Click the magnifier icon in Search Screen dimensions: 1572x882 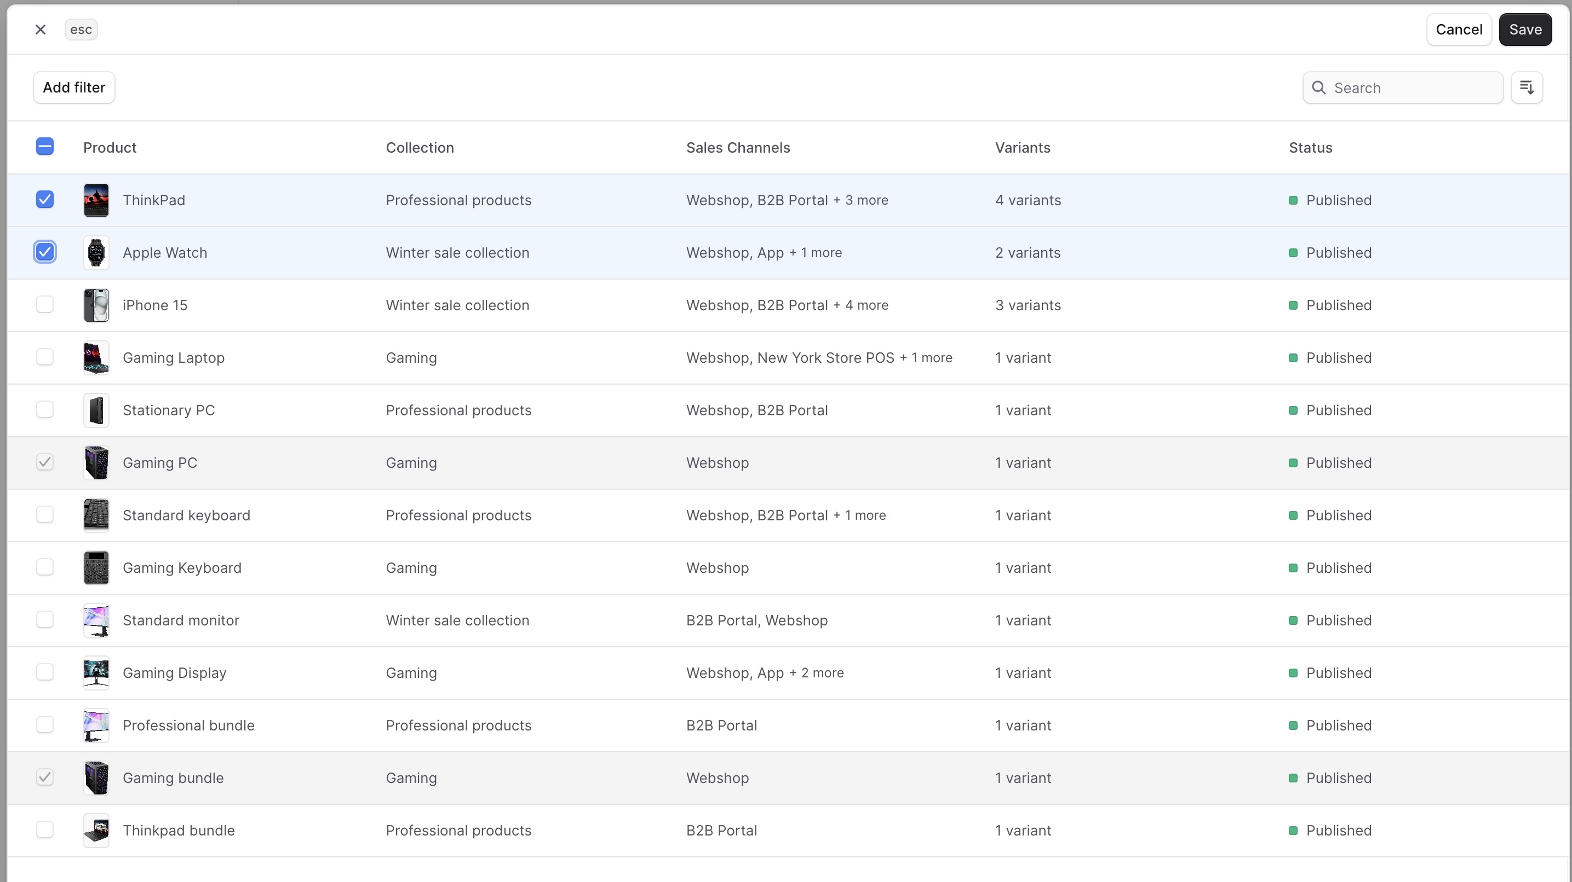click(1318, 88)
